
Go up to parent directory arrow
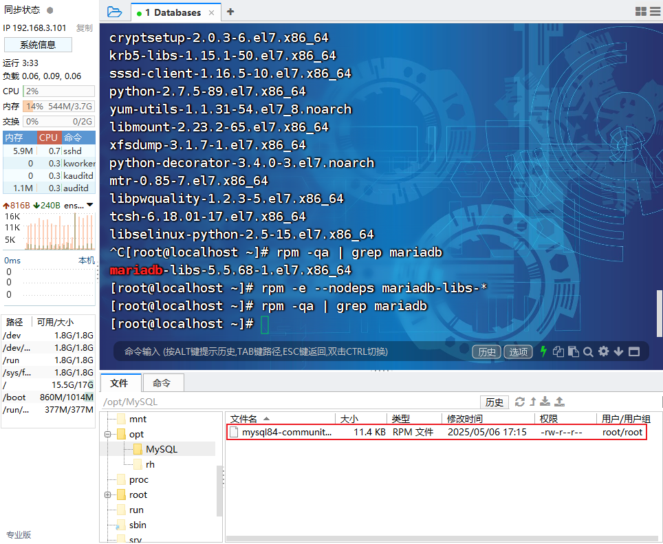click(532, 402)
